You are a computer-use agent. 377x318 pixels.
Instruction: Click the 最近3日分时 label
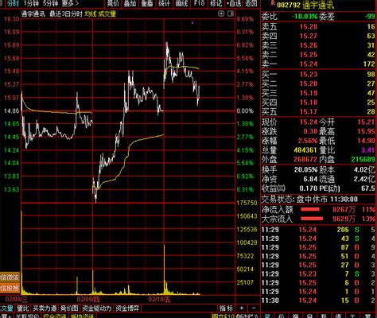(66, 14)
